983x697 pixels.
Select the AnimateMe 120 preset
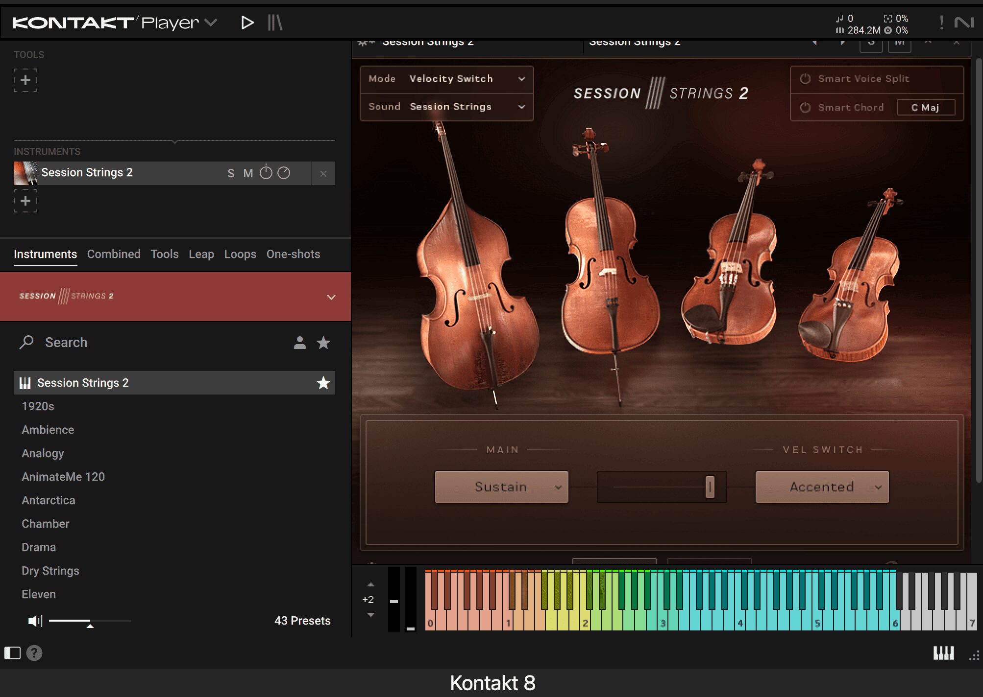[x=63, y=477]
